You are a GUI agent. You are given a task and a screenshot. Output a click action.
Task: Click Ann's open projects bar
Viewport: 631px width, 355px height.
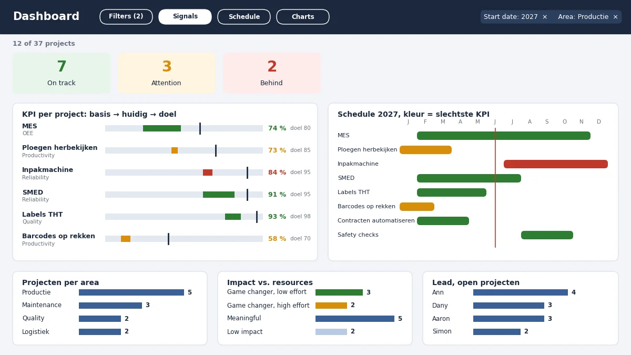[x=521, y=292]
